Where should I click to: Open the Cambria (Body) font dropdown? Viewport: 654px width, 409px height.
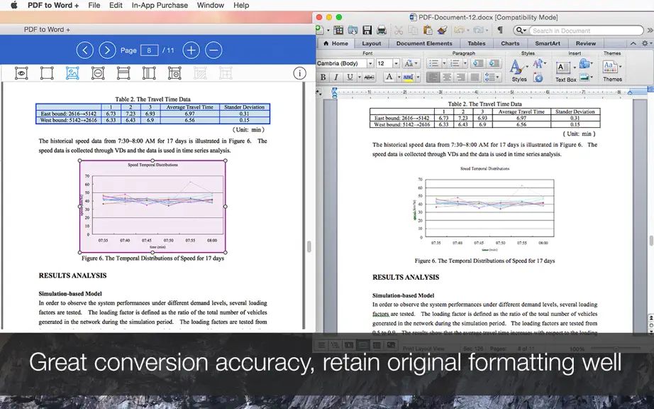click(x=370, y=63)
